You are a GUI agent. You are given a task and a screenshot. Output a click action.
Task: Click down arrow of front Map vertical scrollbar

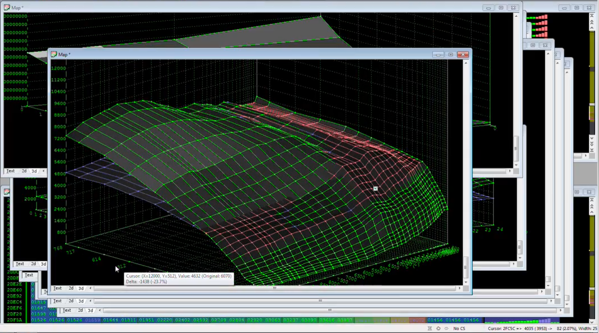(x=466, y=282)
